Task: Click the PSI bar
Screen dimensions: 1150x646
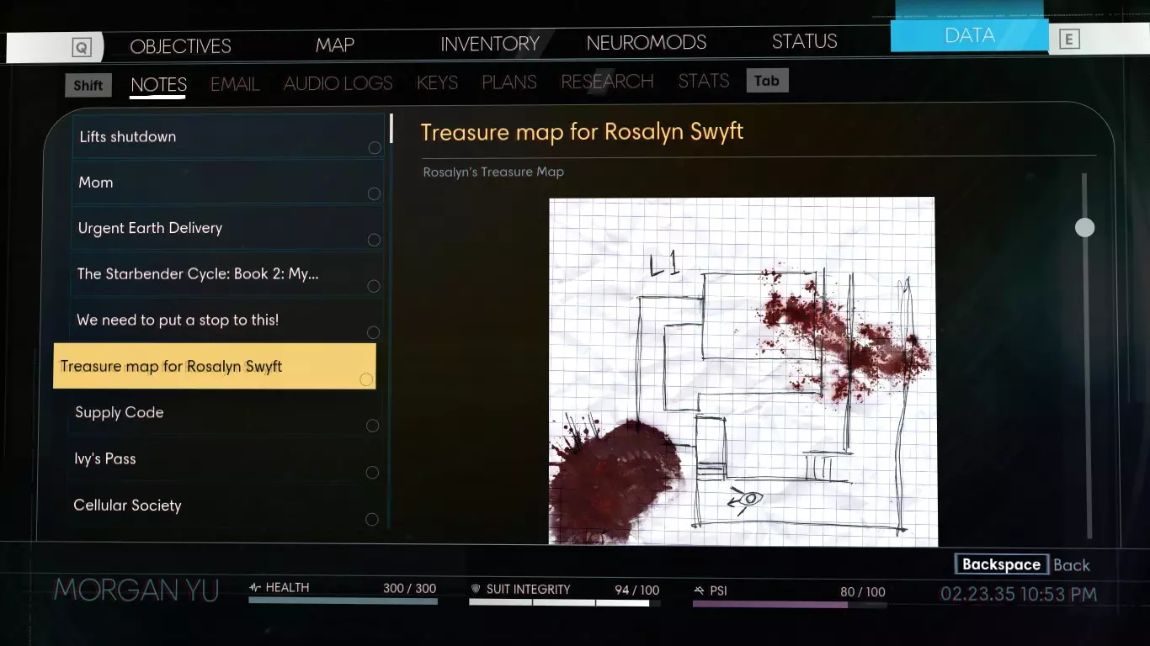Action: click(789, 604)
